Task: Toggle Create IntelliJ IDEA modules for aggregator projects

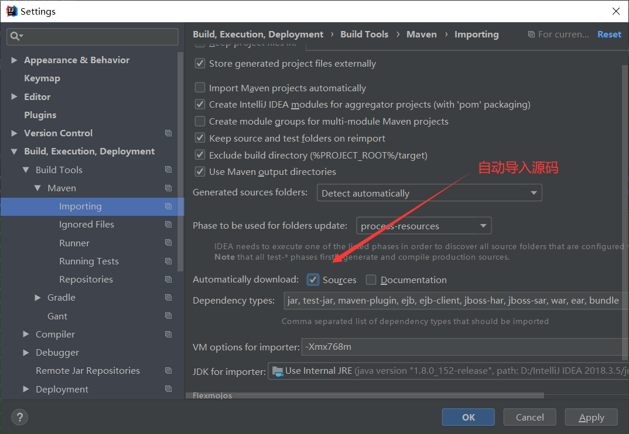Action: click(200, 105)
